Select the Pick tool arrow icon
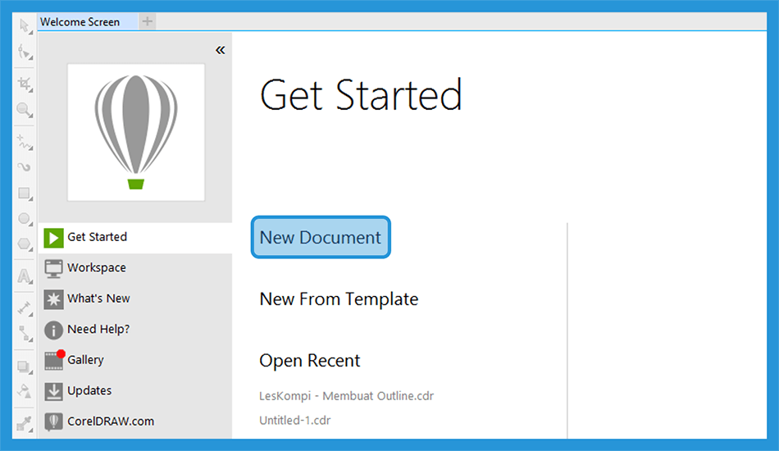This screenshot has height=451, width=779. click(x=24, y=25)
